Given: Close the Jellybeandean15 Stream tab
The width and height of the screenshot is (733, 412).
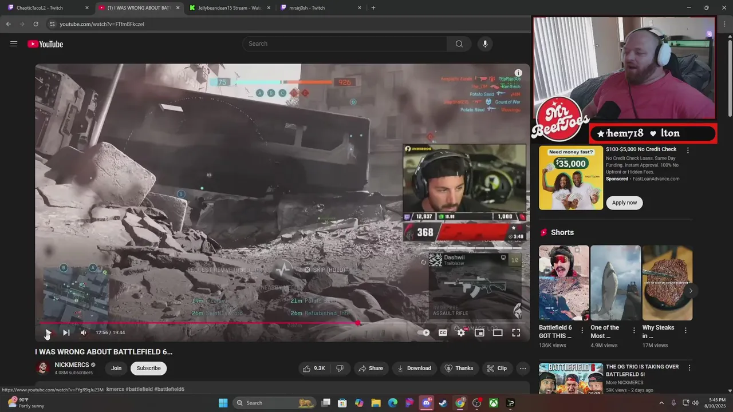Looking at the screenshot, I should (269, 7).
